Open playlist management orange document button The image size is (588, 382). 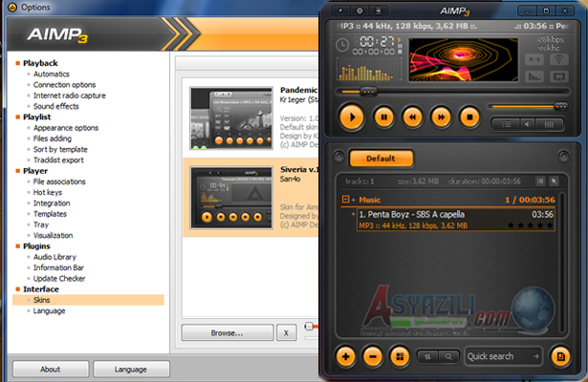[560, 356]
